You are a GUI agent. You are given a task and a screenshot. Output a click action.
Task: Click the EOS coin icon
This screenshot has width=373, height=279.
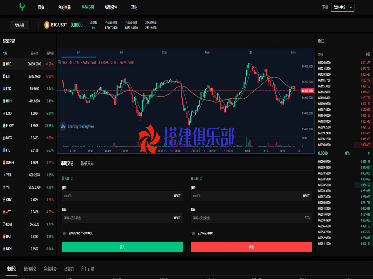point(4,113)
